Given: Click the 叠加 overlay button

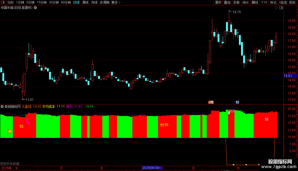Looking at the screenshot, I should [227, 2].
